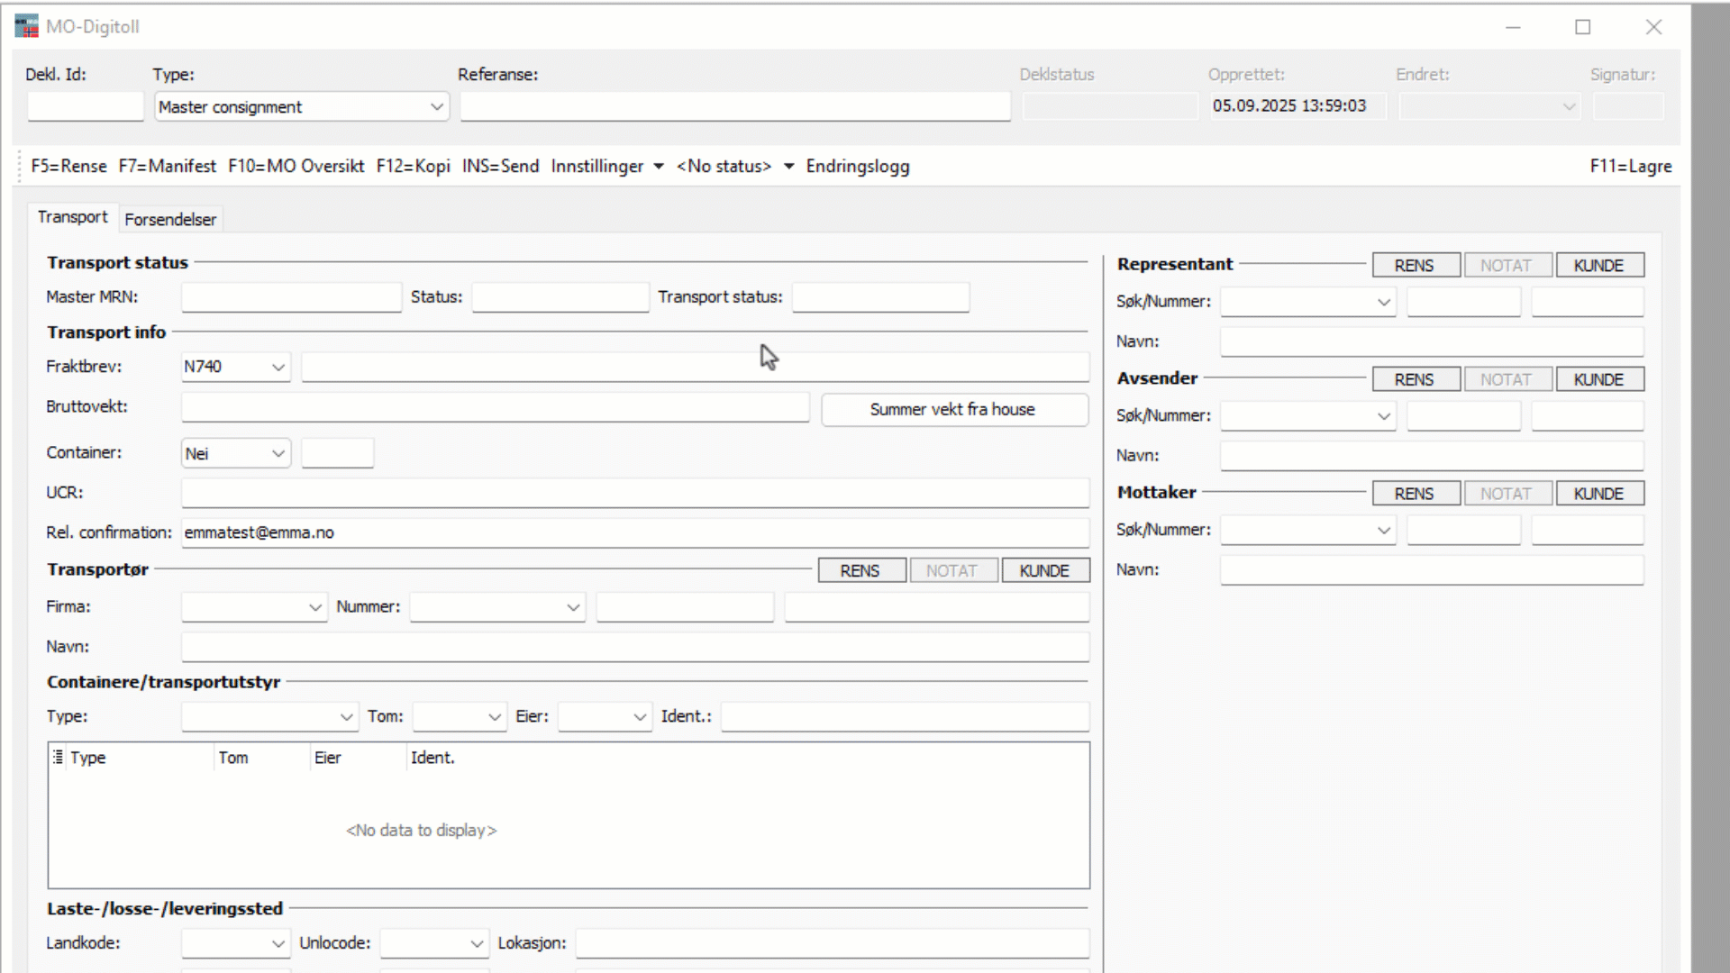
Task: Click F7=Manifest in the toolbar
Action: 168,166
